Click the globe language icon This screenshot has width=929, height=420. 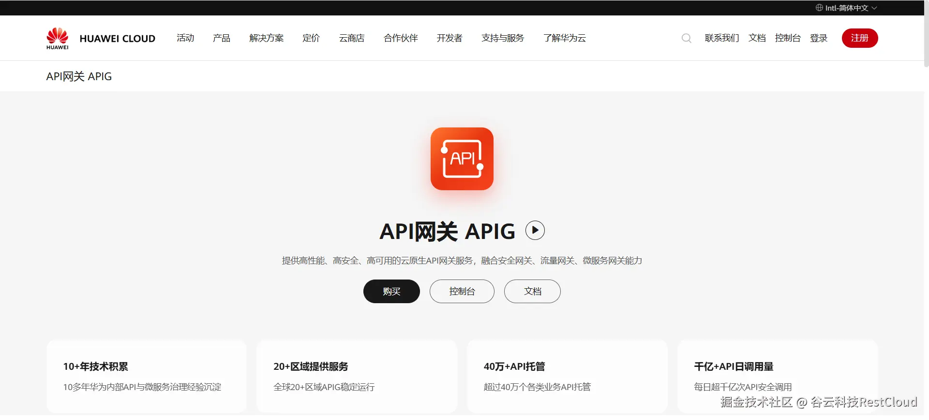(819, 8)
